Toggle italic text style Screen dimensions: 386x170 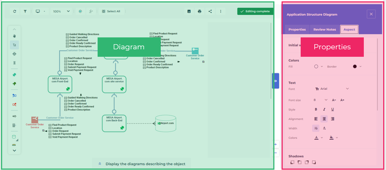click(x=324, y=109)
